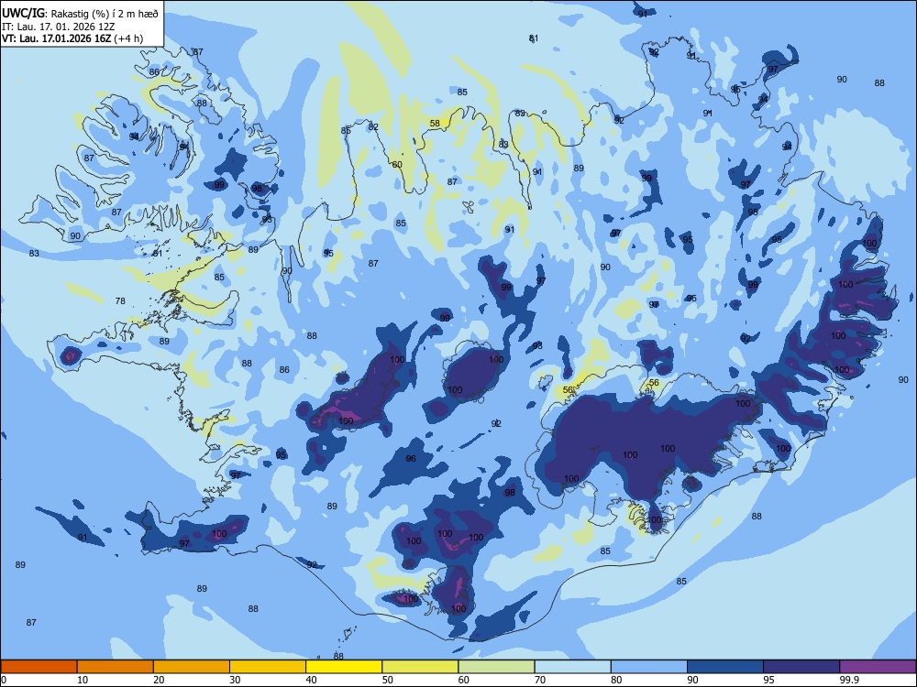The image size is (917, 687).
Task: Click the legend tick label 40
Action: [311, 680]
